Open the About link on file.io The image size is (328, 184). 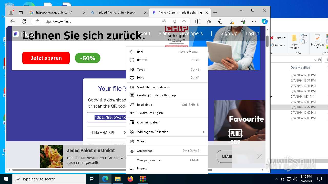pos(144,33)
